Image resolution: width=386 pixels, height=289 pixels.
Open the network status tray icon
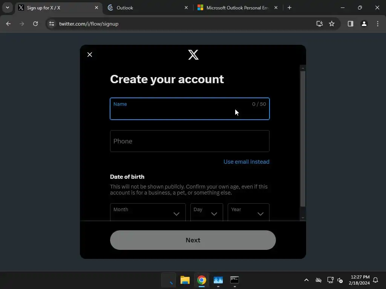click(x=330, y=280)
